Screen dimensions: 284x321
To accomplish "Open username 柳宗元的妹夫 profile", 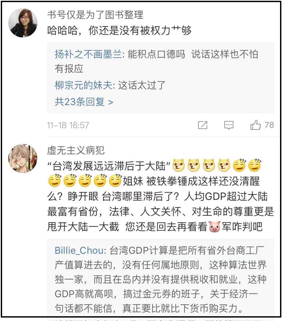I will (x=83, y=85).
